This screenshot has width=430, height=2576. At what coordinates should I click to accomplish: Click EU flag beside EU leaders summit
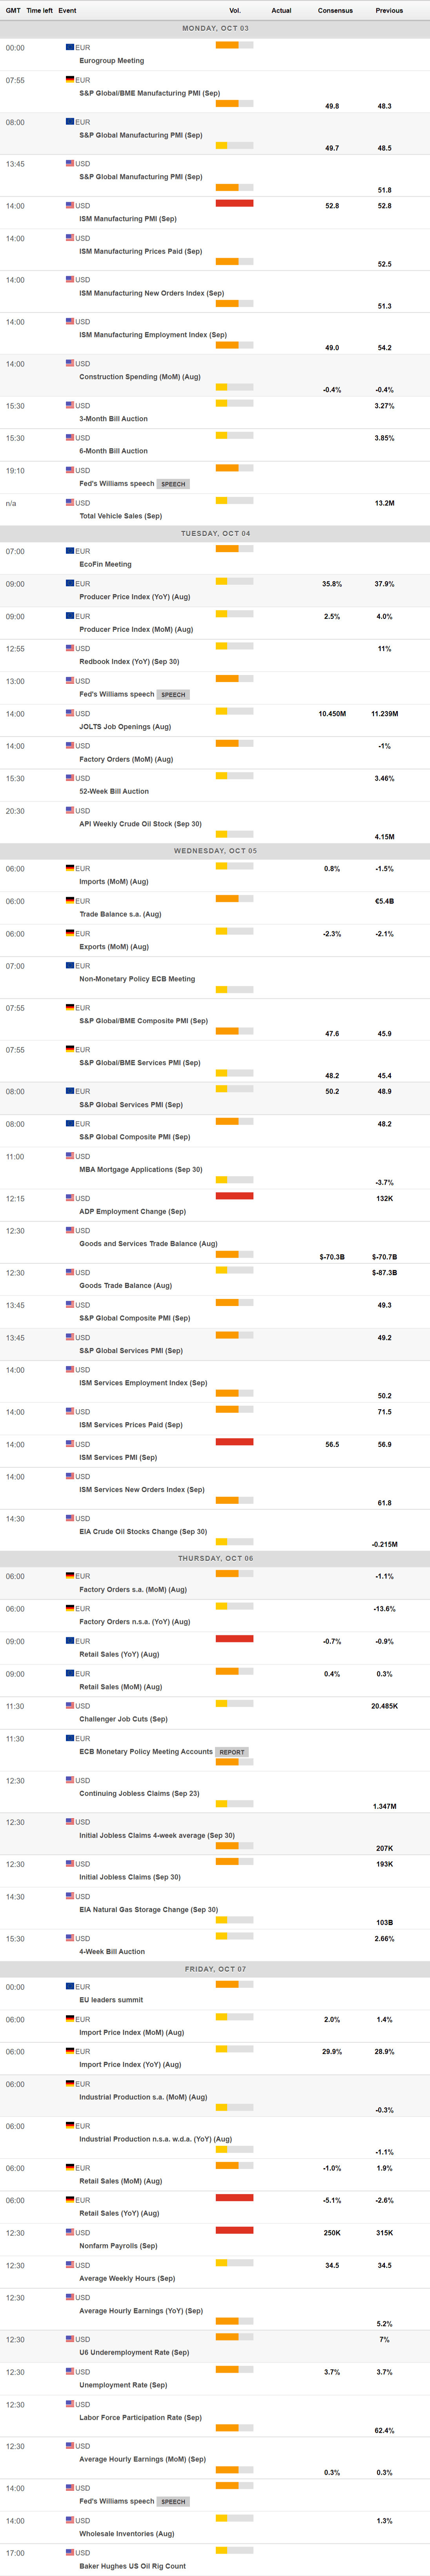(70, 1987)
